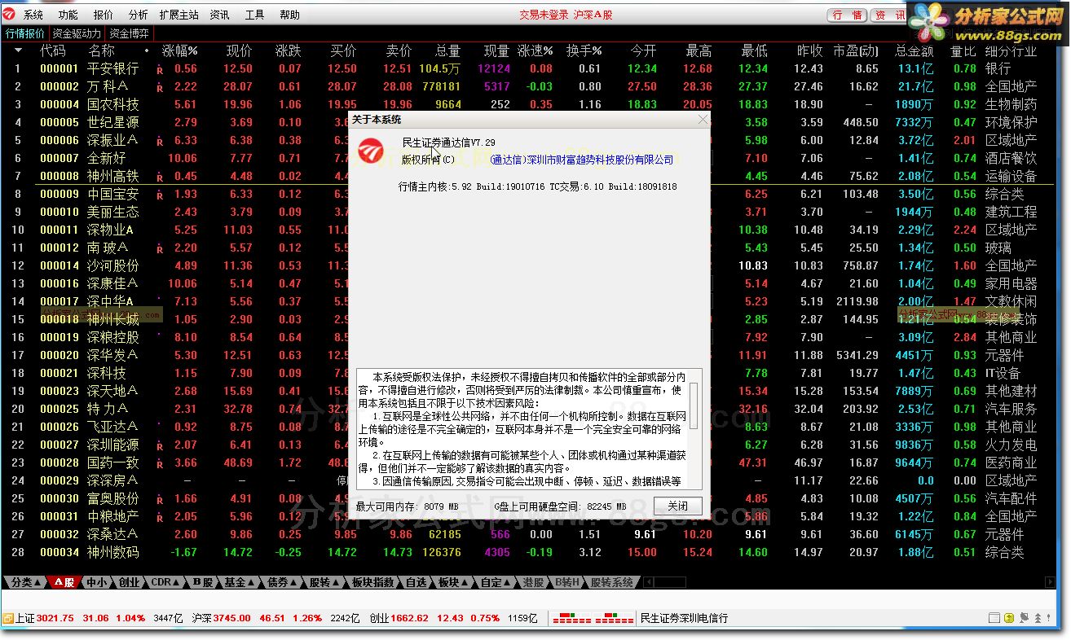The width and height of the screenshot is (1071, 640).
Task: Sort by 现价 column header
Action: (239, 50)
